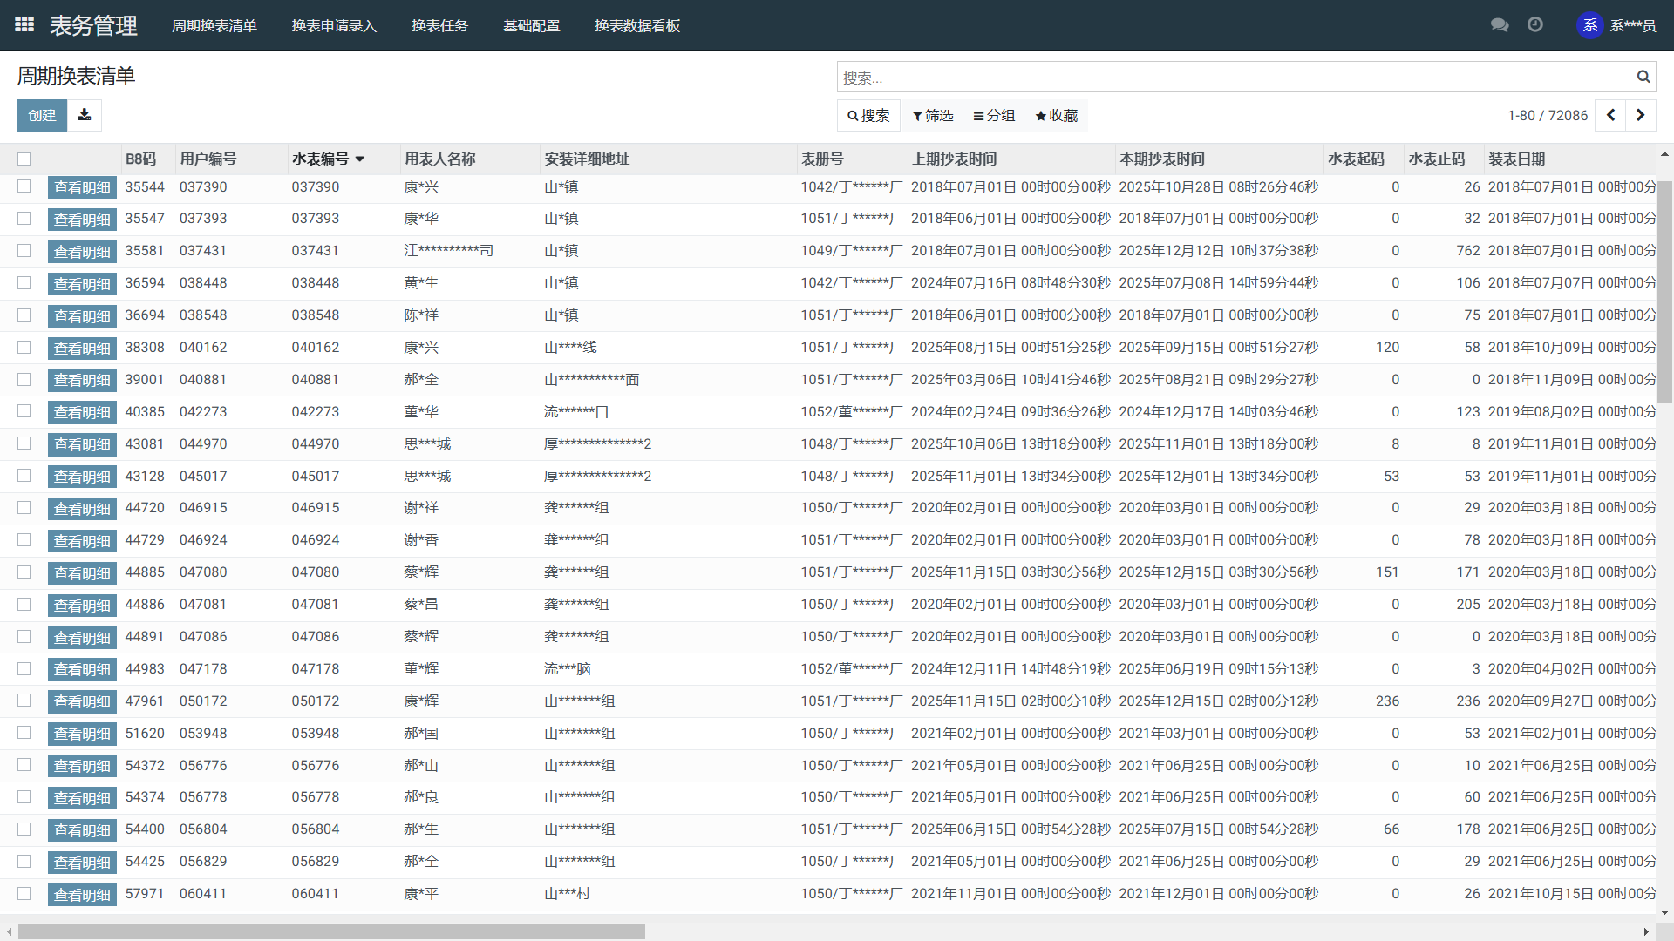Viewport: 1674px width, 941px height.
Task: Open the 收藏 favorites menu
Action: point(1056,115)
